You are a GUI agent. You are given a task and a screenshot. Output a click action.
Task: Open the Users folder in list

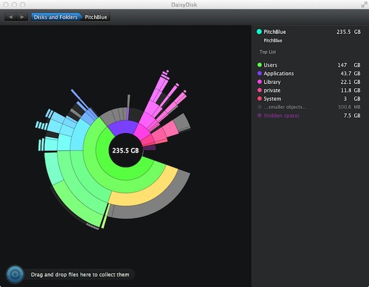pyautogui.click(x=270, y=65)
